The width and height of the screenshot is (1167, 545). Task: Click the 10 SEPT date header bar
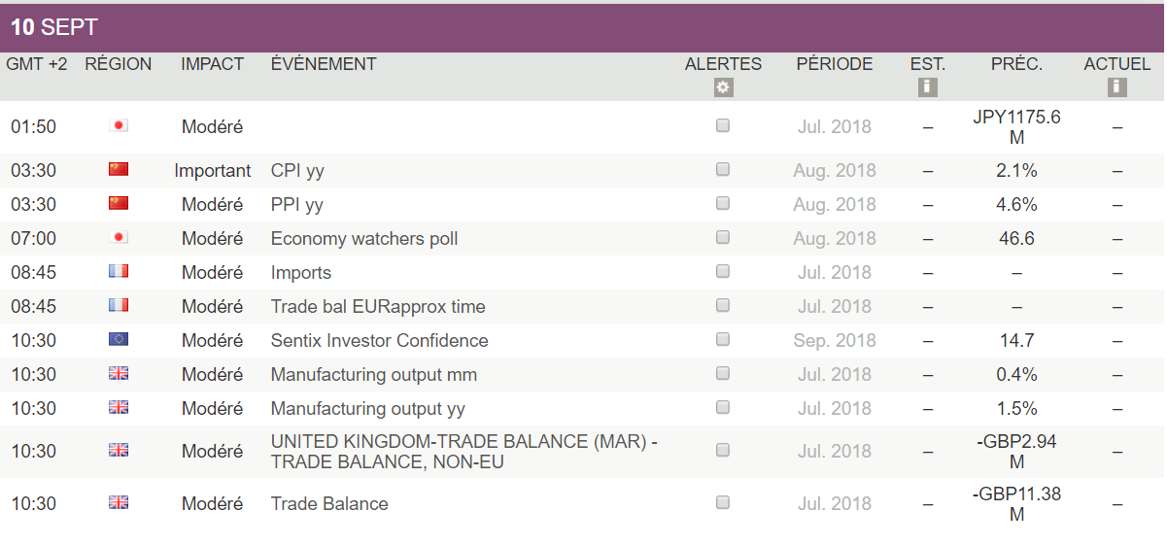pyautogui.click(x=583, y=27)
